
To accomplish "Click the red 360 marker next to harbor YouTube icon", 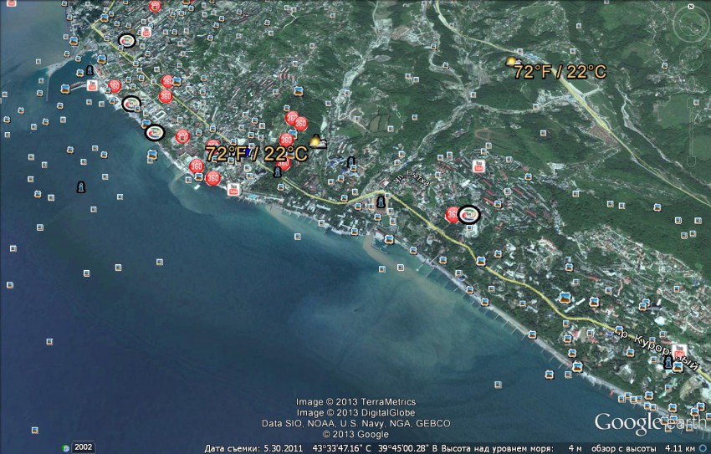I will [x=115, y=86].
